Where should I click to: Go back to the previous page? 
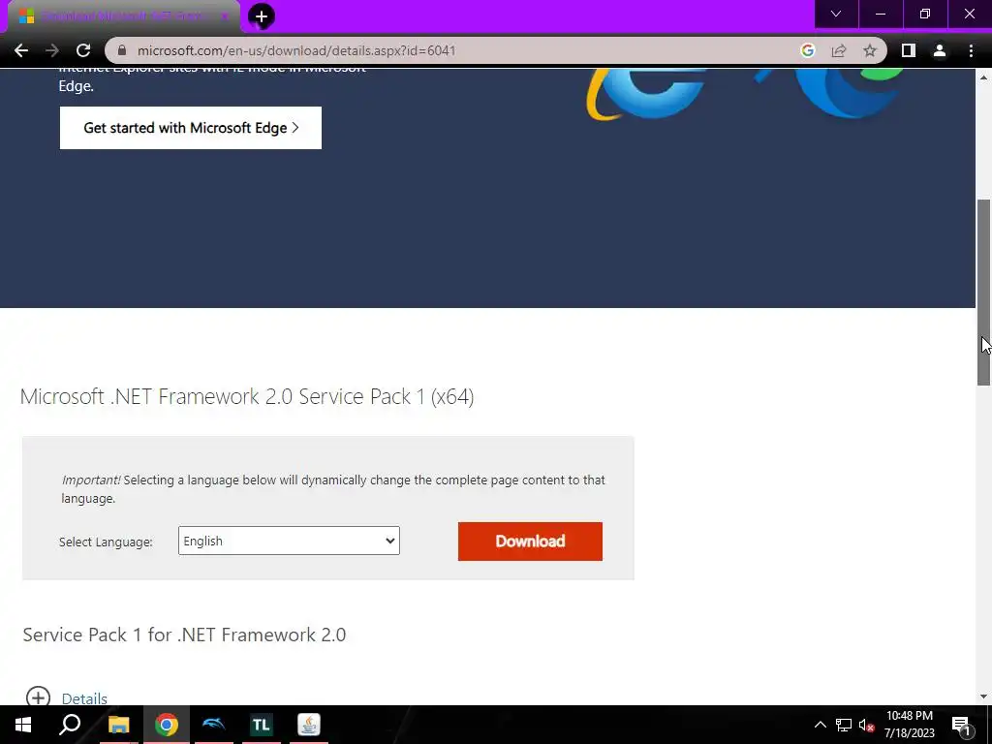[21, 50]
